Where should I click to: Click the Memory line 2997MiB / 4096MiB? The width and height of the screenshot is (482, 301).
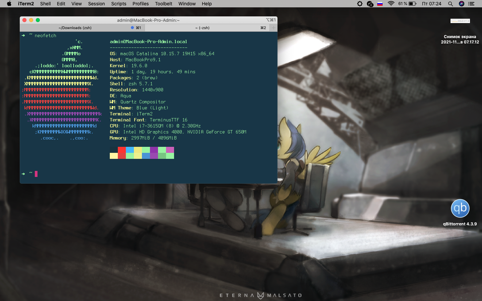click(143, 138)
